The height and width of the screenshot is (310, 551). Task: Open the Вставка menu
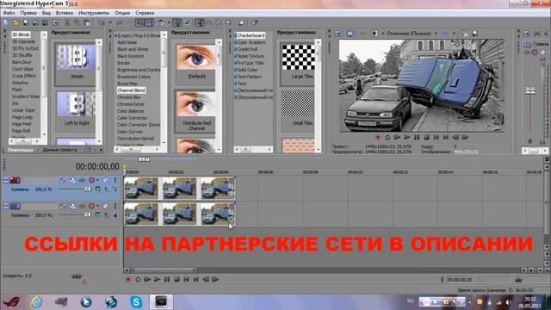(65, 13)
